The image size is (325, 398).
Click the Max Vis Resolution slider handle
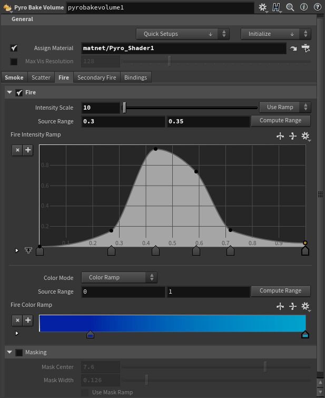pyautogui.click(x=170, y=61)
